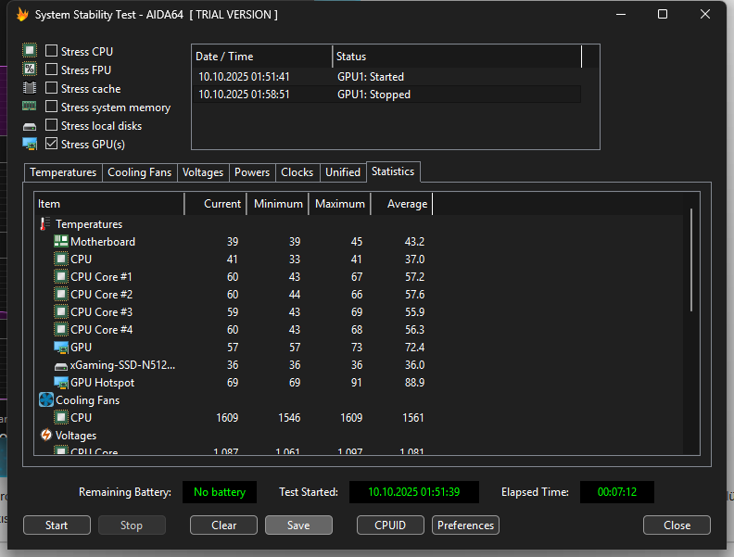734x557 pixels.
Task: Click the Cooling Fans group label in list
Action: click(x=87, y=400)
